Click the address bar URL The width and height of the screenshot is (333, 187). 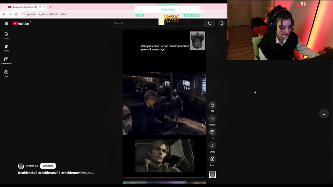tap(47, 14)
